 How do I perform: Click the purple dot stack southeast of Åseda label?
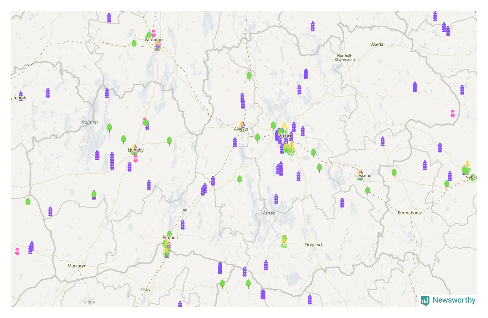click(415, 87)
